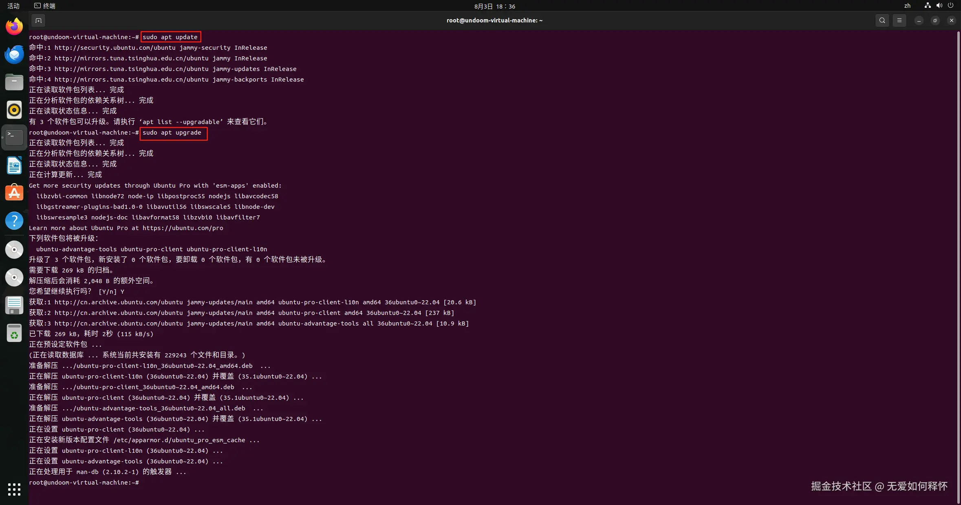Image resolution: width=961 pixels, height=505 pixels.
Task: Open the Help question mark icon
Action: (14, 221)
